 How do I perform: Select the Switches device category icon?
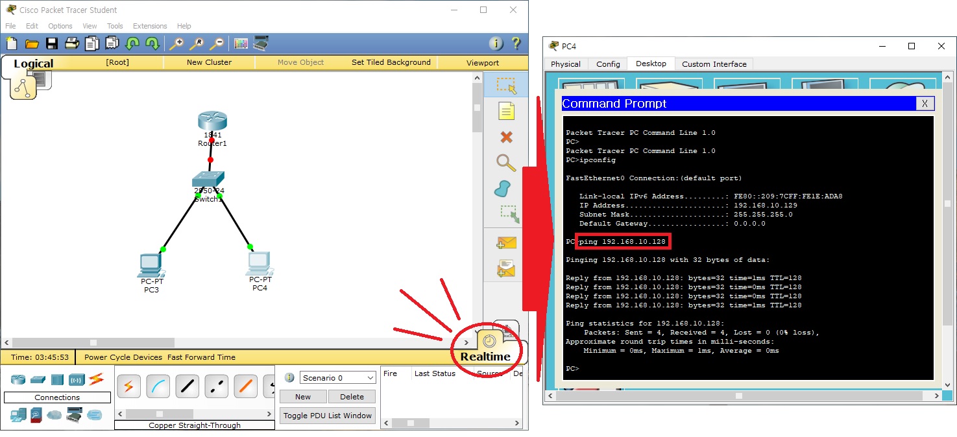(x=38, y=379)
